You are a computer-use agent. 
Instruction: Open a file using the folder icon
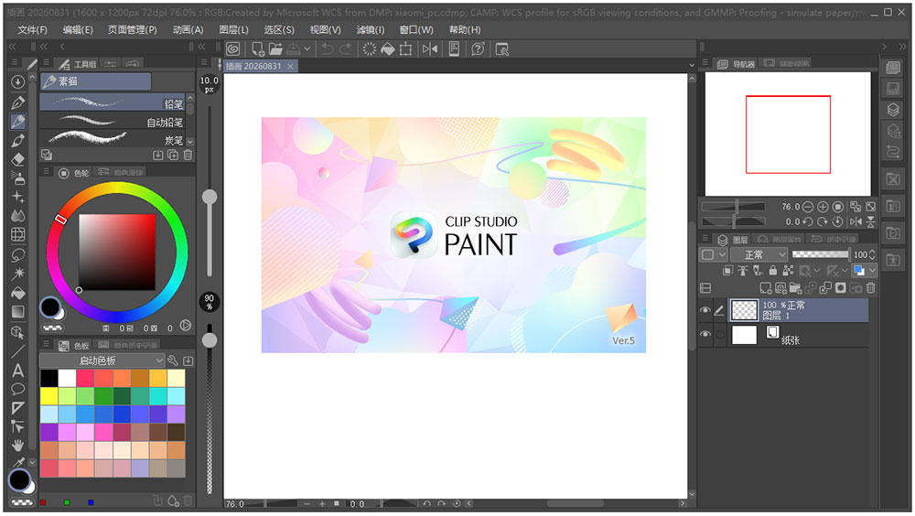click(x=274, y=49)
